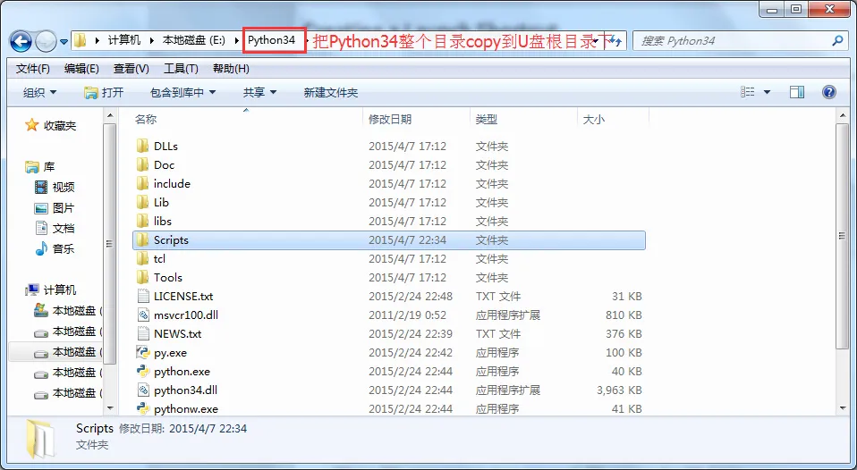This screenshot has height=470, width=857.
Task: Select the include folder icon
Action: pyautogui.click(x=142, y=183)
